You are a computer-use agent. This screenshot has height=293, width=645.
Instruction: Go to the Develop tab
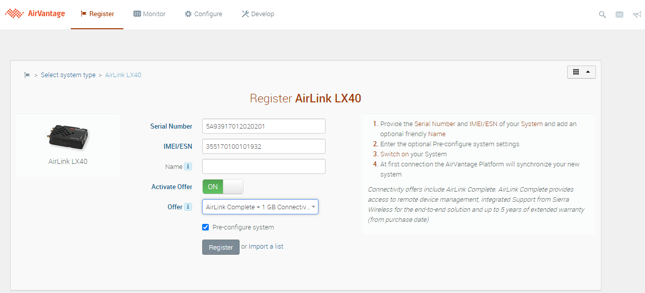[x=258, y=14]
